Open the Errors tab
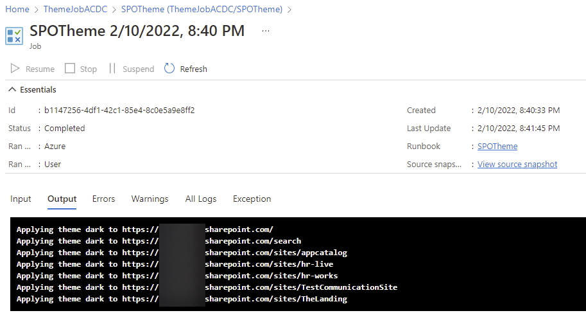 [103, 199]
